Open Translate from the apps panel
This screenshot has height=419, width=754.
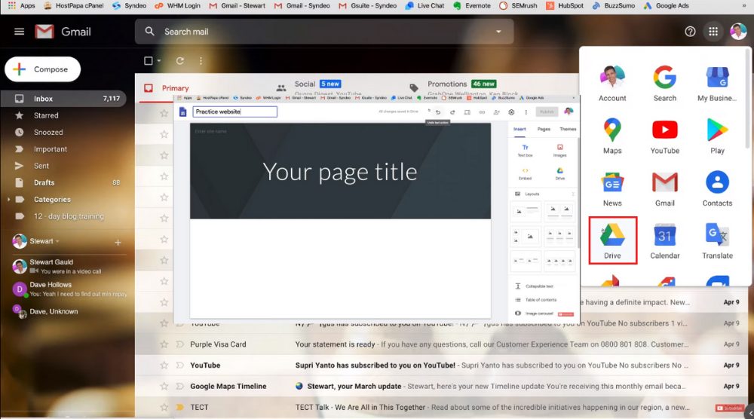pos(717,240)
